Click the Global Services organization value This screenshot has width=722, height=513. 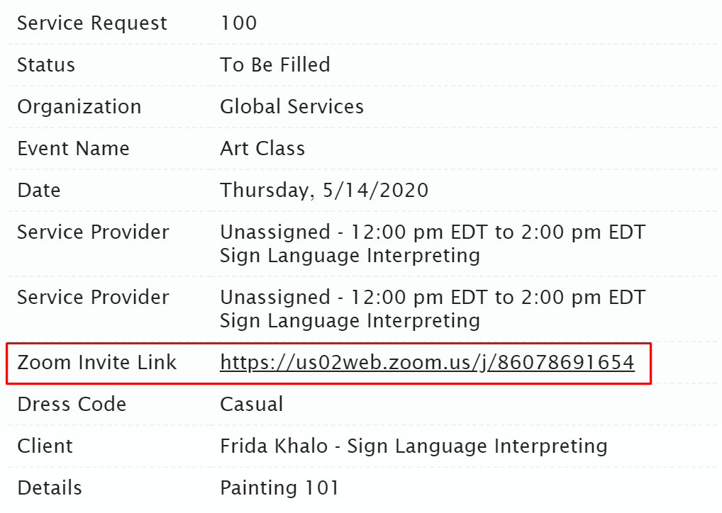(292, 107)
